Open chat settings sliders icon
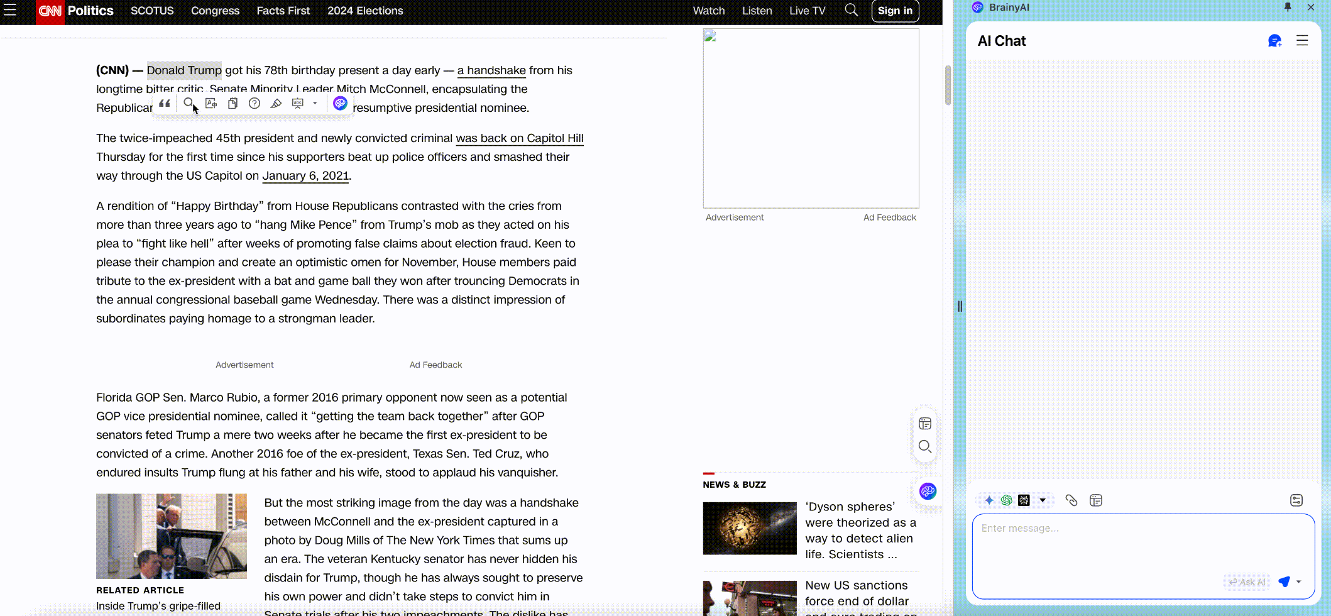 click(1296, 500)
